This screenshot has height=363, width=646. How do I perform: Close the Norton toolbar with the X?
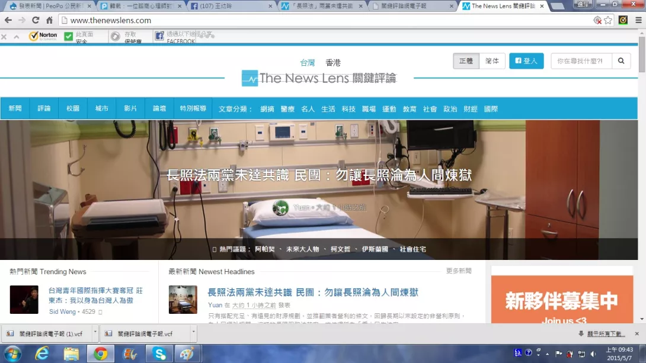coord(4,37)
